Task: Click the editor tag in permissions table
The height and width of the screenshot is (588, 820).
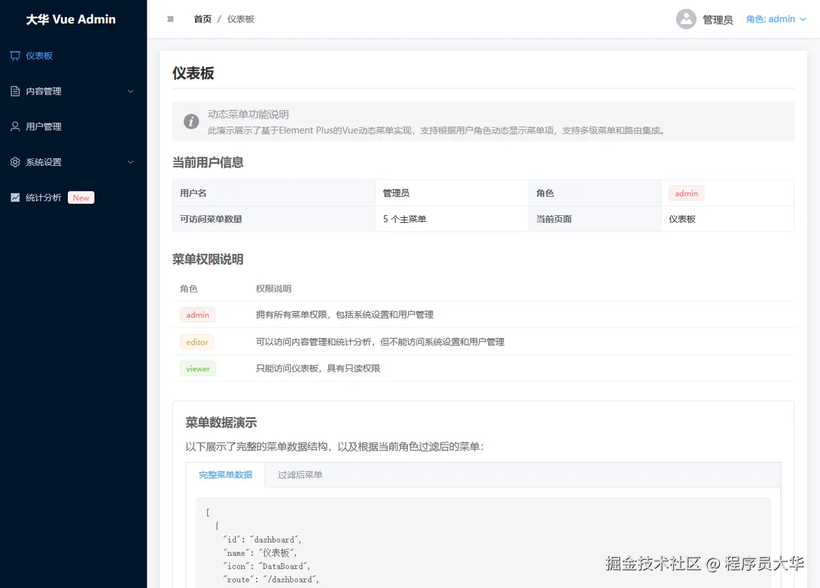Action: pos(197,341)
